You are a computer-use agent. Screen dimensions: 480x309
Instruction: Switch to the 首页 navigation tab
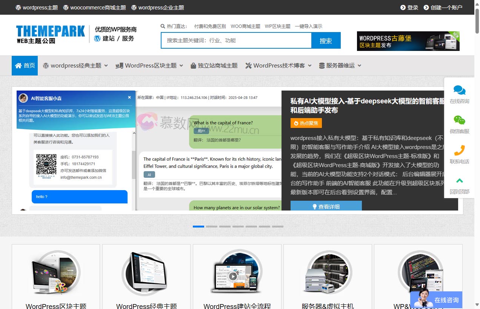click(25, 65)
